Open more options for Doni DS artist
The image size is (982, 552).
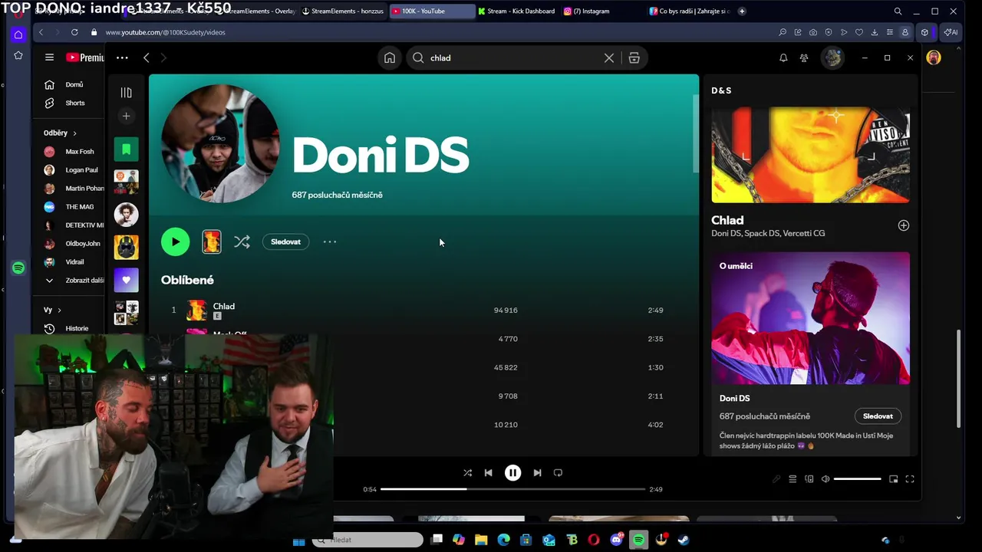[330, 242]
